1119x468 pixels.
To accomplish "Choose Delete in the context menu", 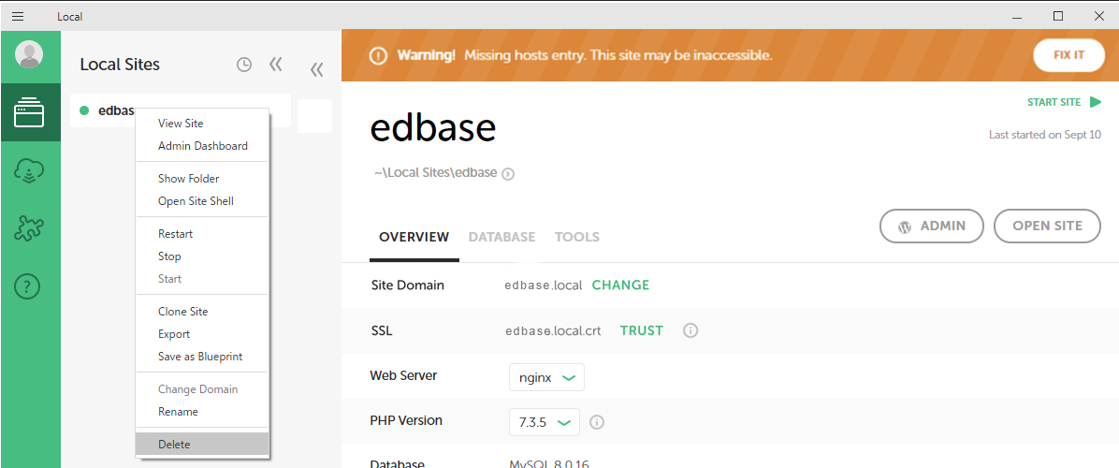I will (202, 444).
